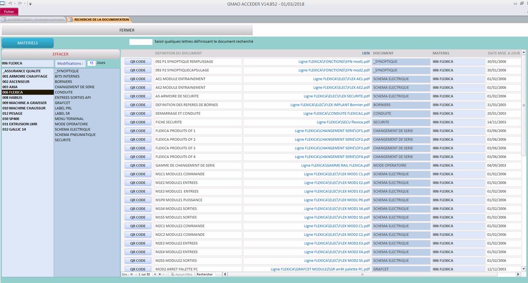Go to first record in navigation bar
This screenshot has width=528, height=283.
point(131,274)
